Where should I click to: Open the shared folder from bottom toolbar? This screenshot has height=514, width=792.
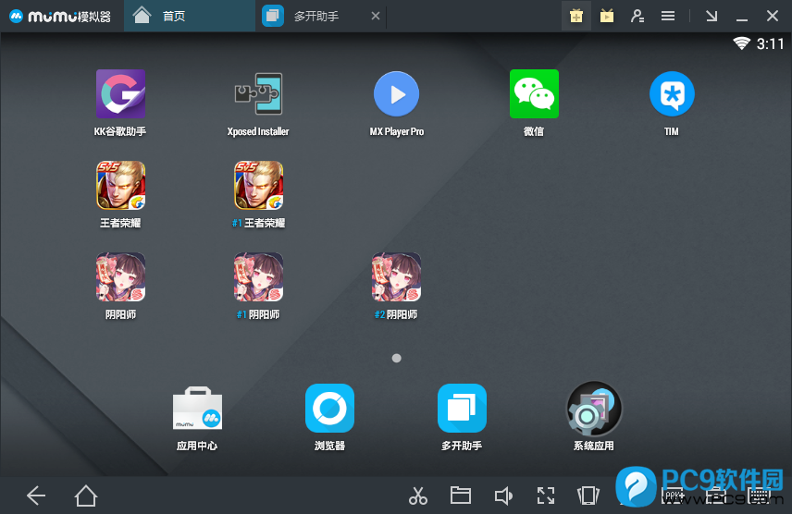460,496
